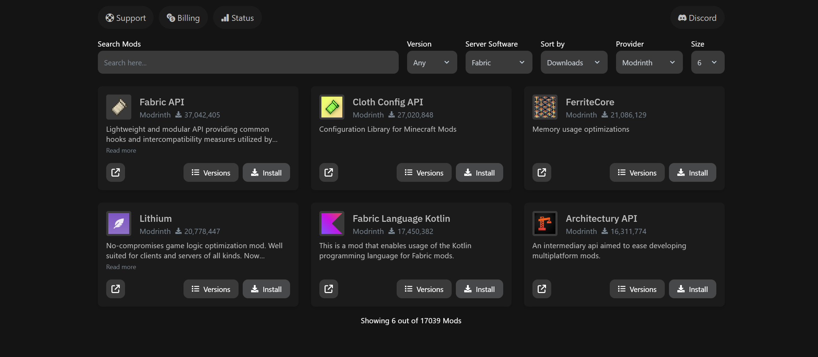The width and height of the screenshot is (818, 357).
Task: Expand the Version dropdown set to Any
Action: 432,63
